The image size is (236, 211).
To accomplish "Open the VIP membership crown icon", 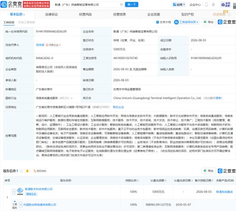I will [x=225, y=5].
